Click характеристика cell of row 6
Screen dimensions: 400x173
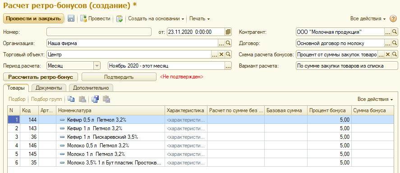tap(186, 163)
